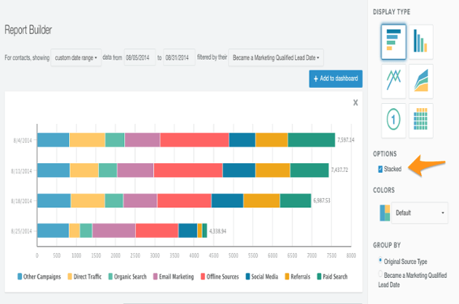Screen dimensions: 459x304
Task: Click the 8/18/2014 axis label
Action: 21,201
